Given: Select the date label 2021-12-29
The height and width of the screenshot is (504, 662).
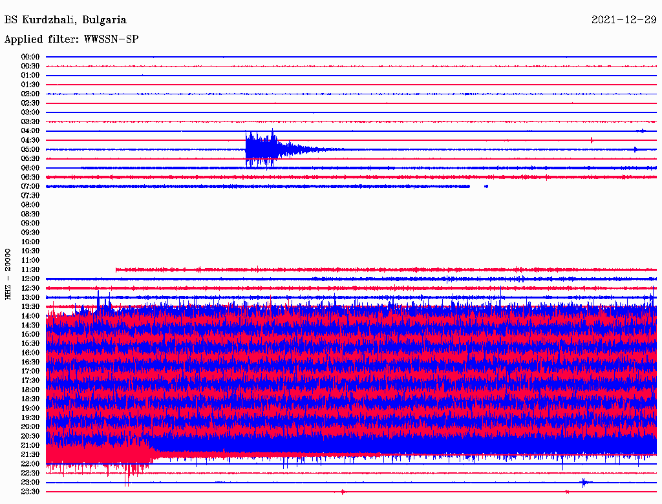Looking at the screenshot, I should pos(623,20).
